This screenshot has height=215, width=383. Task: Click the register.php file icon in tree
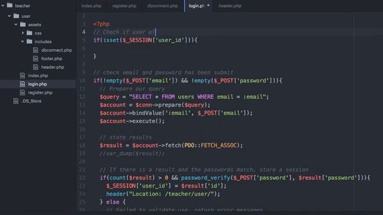coord(23,93)
